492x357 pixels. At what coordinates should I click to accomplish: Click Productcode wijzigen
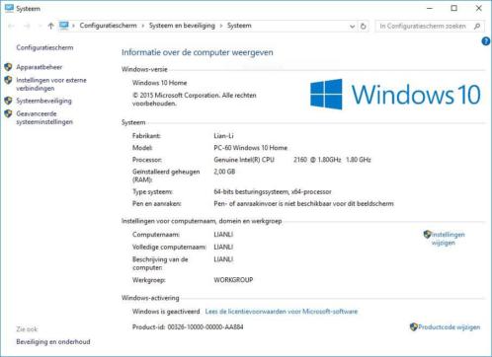pyautogui.click(x=450, y=327)
